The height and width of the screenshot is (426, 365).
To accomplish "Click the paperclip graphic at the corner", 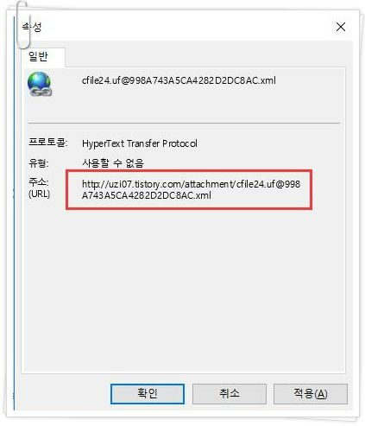I will (23, 24).
